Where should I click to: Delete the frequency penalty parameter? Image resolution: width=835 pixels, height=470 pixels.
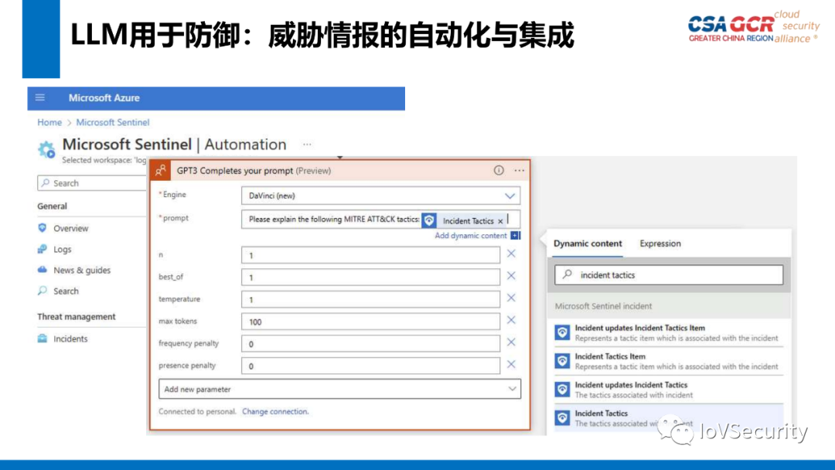[x=511, y=342]
